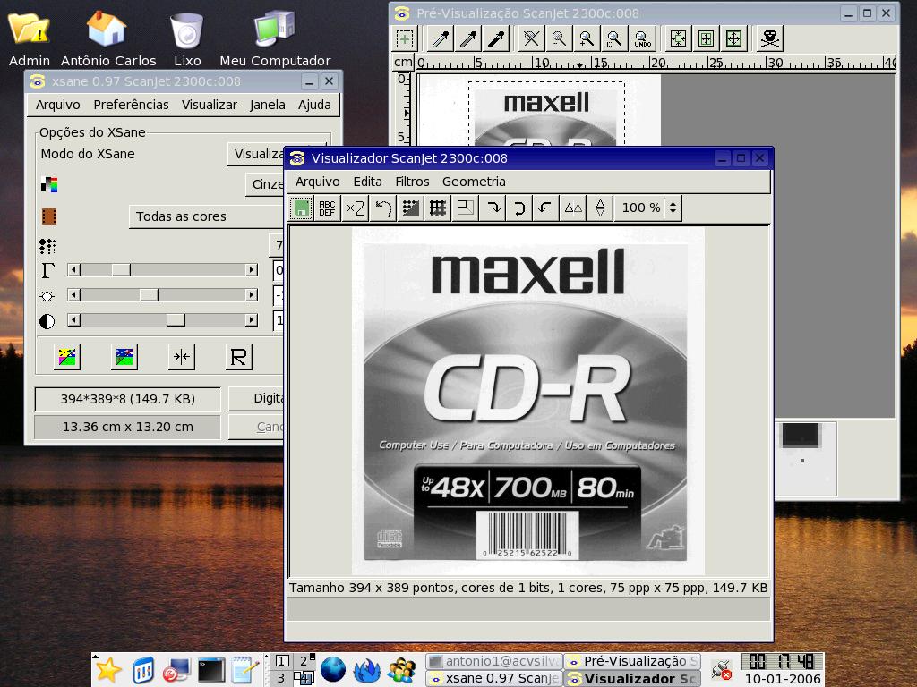The width and height of the screenshot is (917, 687).
Task: Rotate the image 180 degrees
Action: coord(519,208)
